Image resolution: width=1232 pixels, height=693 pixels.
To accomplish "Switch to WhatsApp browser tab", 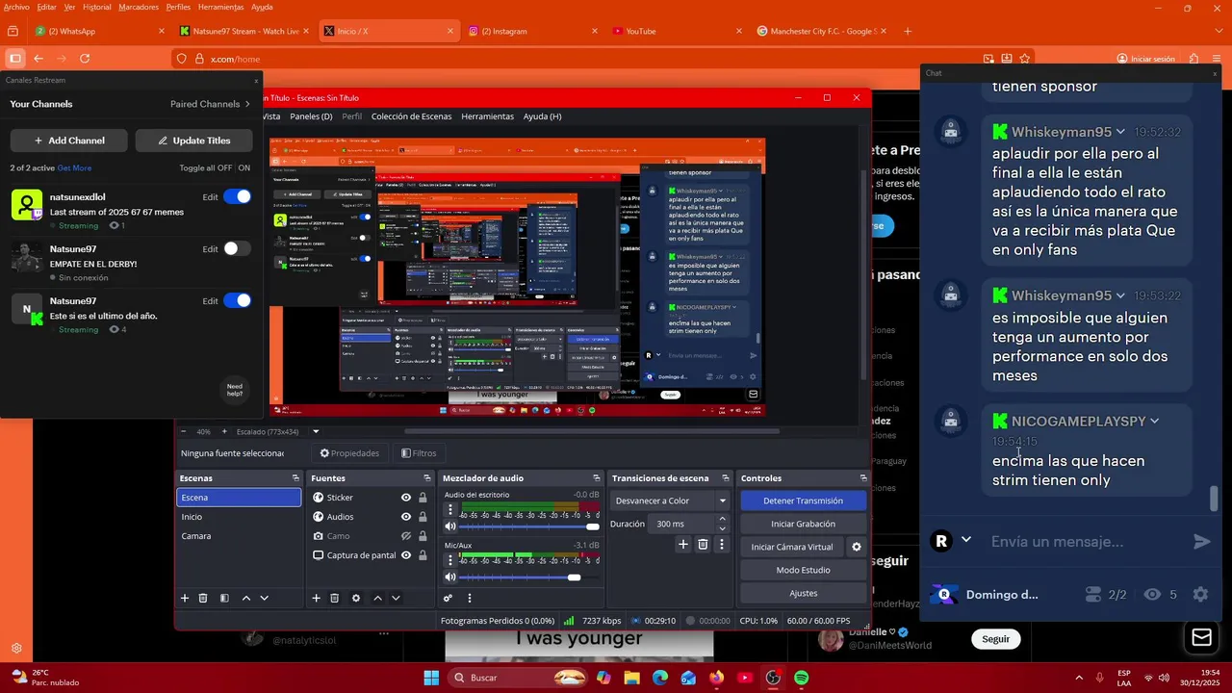I will click(x=99, y=31).
